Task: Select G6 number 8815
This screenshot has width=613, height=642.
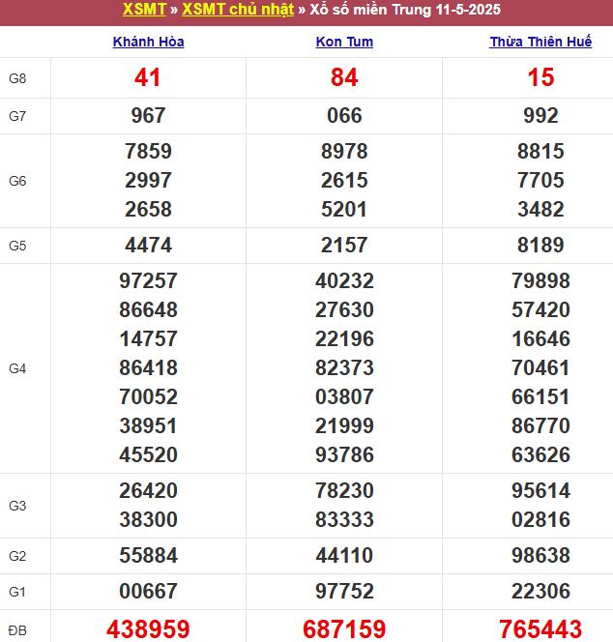Action: pyautogui.click(x=540, y=151)
